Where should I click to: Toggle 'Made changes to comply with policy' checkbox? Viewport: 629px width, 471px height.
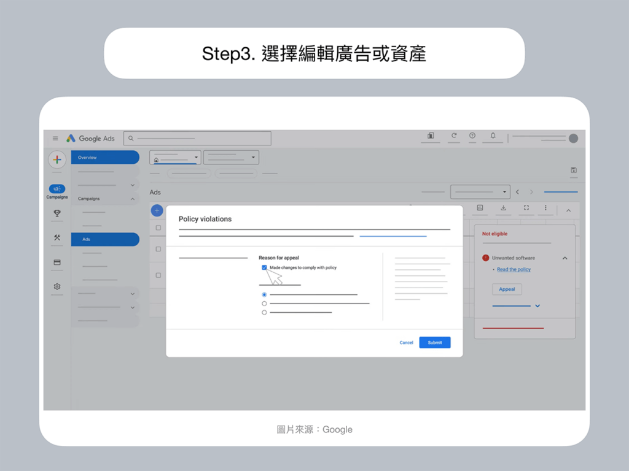[264, 267]
